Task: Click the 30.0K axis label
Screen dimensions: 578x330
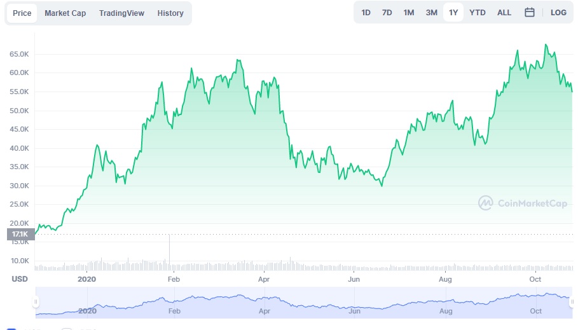Action: pos(19,186)
